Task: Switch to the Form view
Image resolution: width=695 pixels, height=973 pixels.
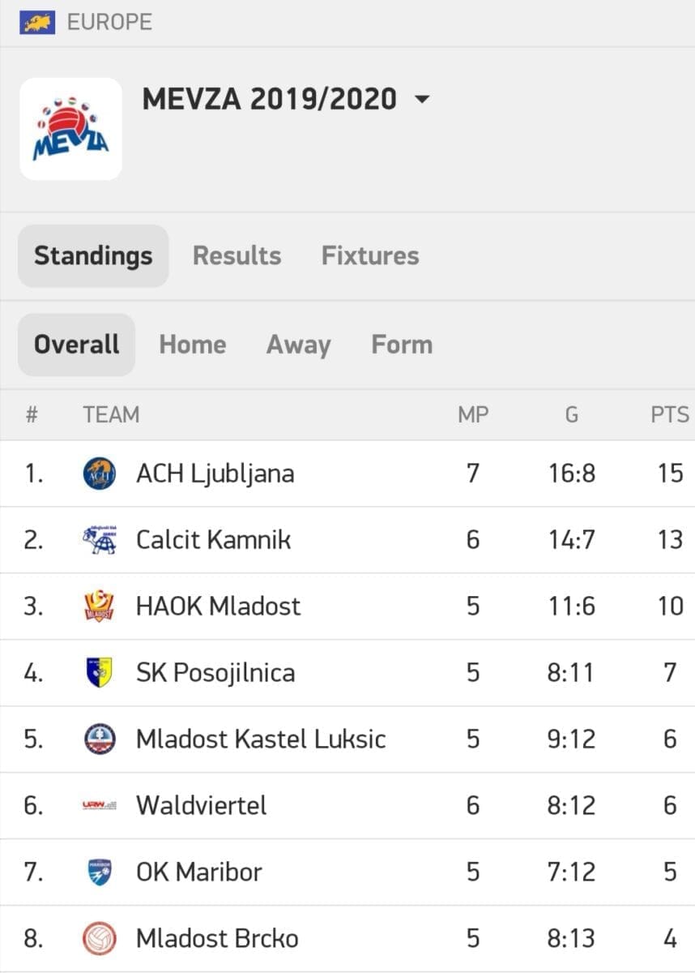Action: (x=402, y=345)
